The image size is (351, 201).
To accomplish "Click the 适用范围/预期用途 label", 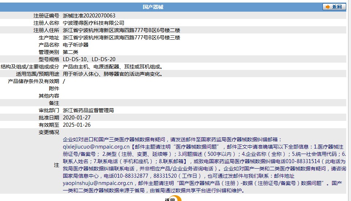I will pyautogui.click(x=38, y=74).
